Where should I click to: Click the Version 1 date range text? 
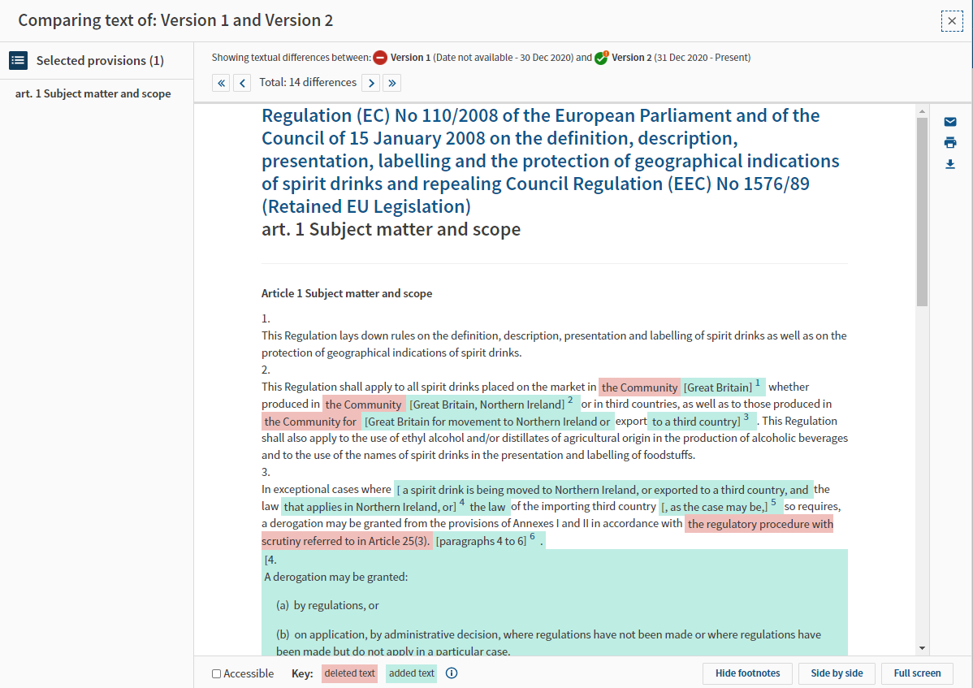(x=504, y=58)
